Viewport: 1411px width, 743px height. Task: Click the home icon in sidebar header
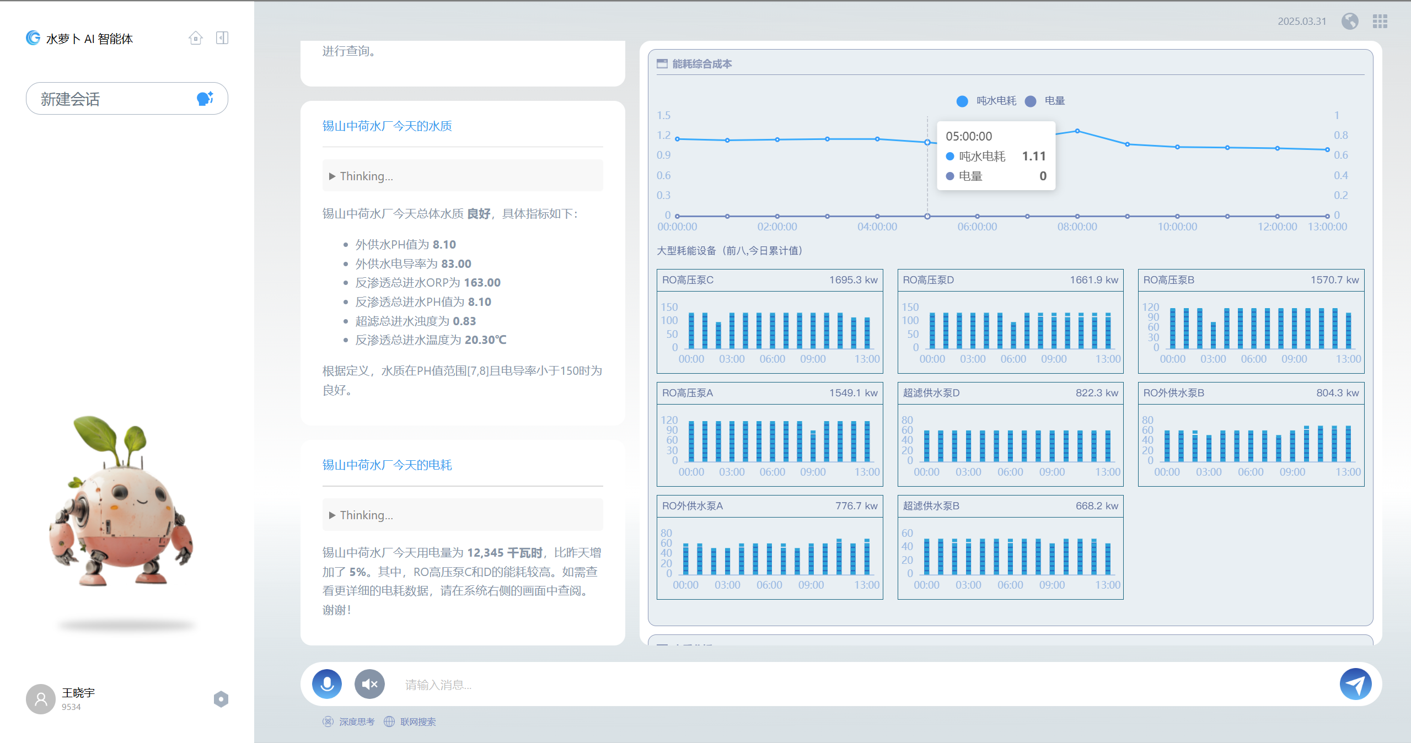point(196,38)
